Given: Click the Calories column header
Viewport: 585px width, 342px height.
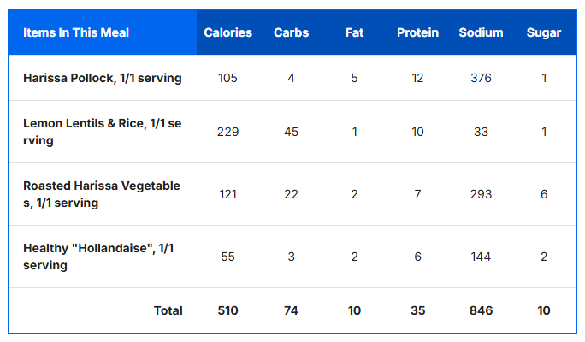Looking at the screenshot, I should pyautogui.click(x=228, y=33).
